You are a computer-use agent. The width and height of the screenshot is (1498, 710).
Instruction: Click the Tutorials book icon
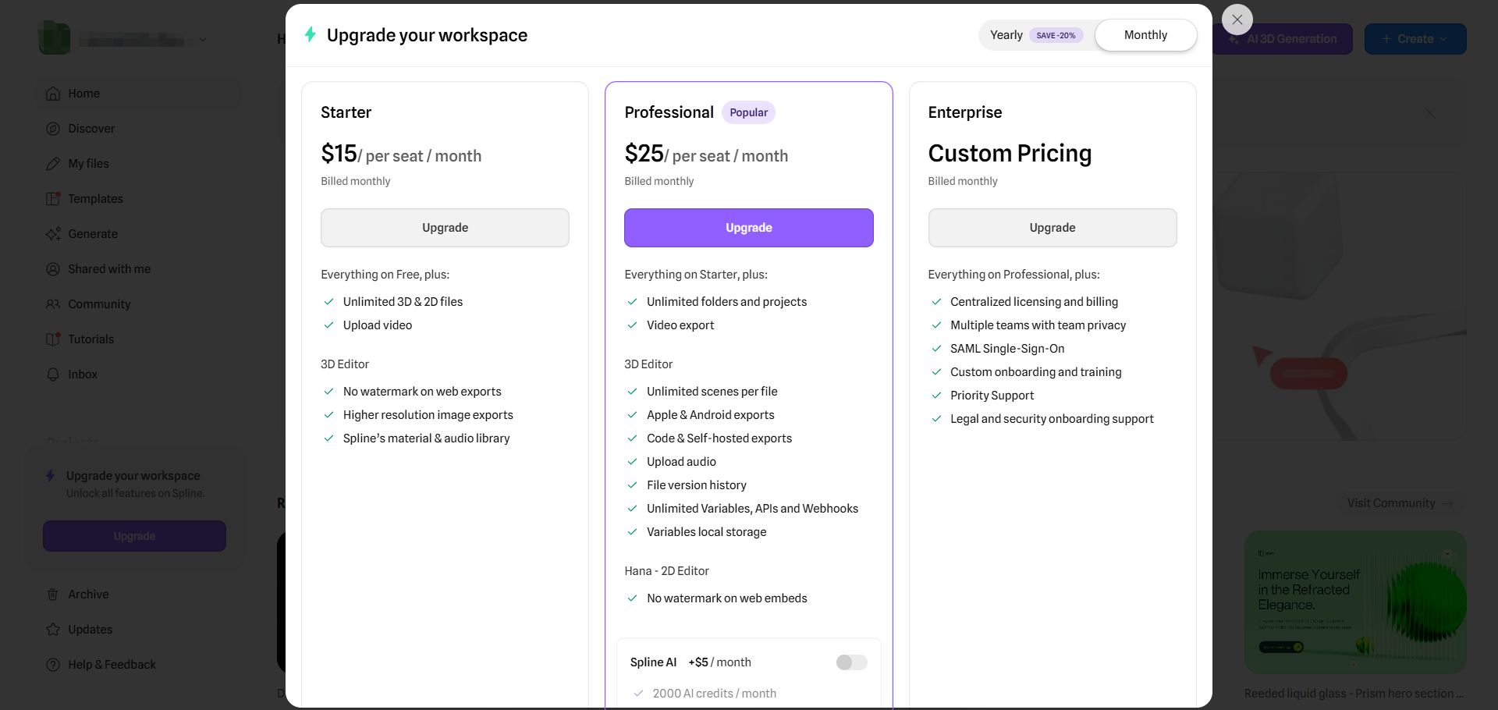click(53, 339)
